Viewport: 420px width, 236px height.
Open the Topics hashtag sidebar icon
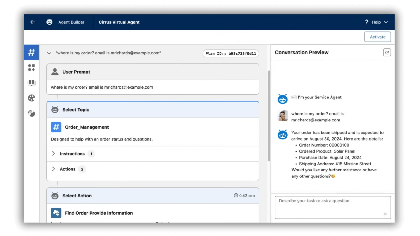[31, 52]
